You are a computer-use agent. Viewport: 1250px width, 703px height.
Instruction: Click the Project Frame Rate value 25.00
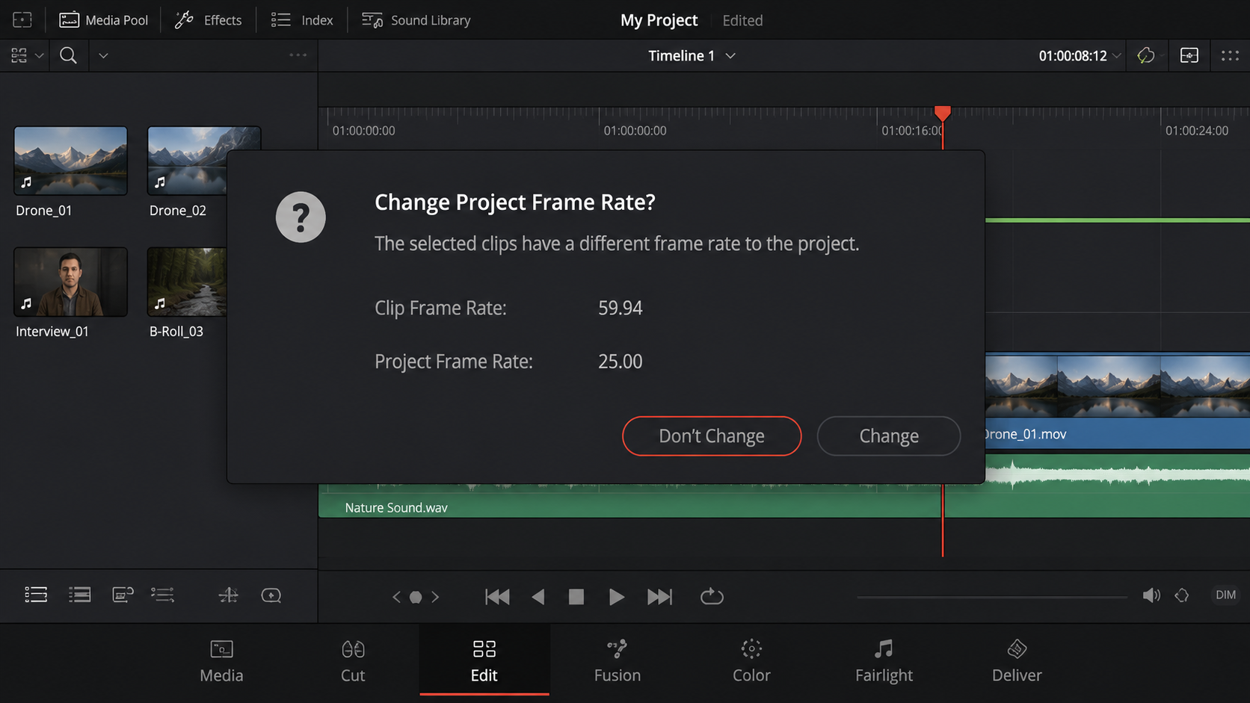(x=621, y=362)
